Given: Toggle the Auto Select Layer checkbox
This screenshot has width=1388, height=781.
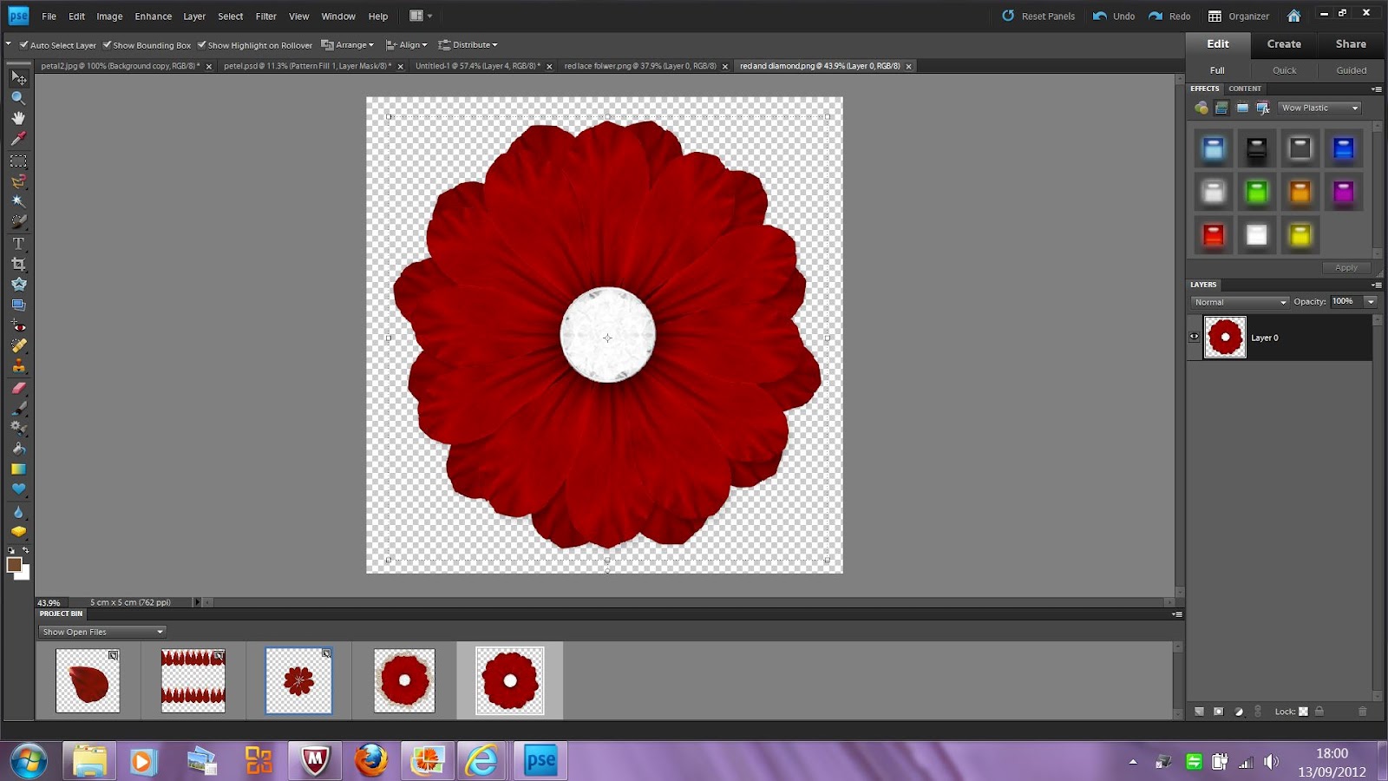Looking at the screenshot, I should (24, 44).
